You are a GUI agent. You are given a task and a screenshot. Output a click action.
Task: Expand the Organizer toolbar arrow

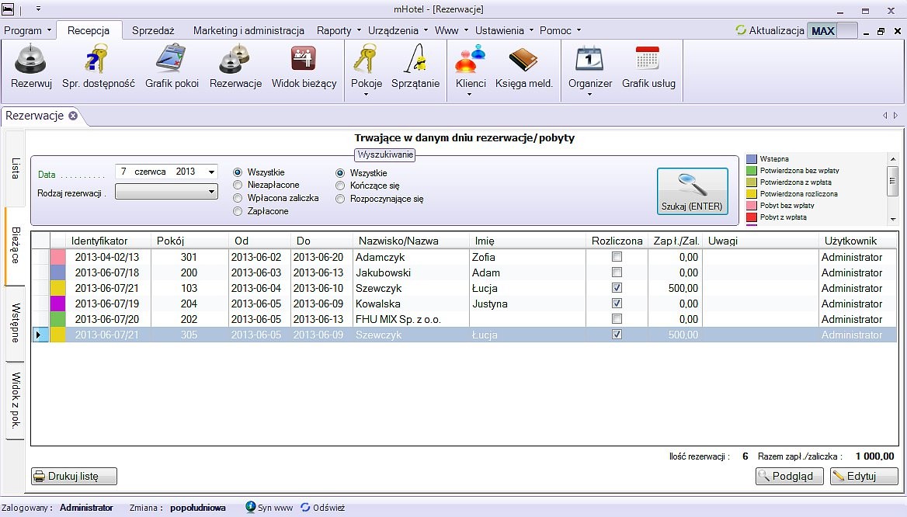click(x=589, y=95)
